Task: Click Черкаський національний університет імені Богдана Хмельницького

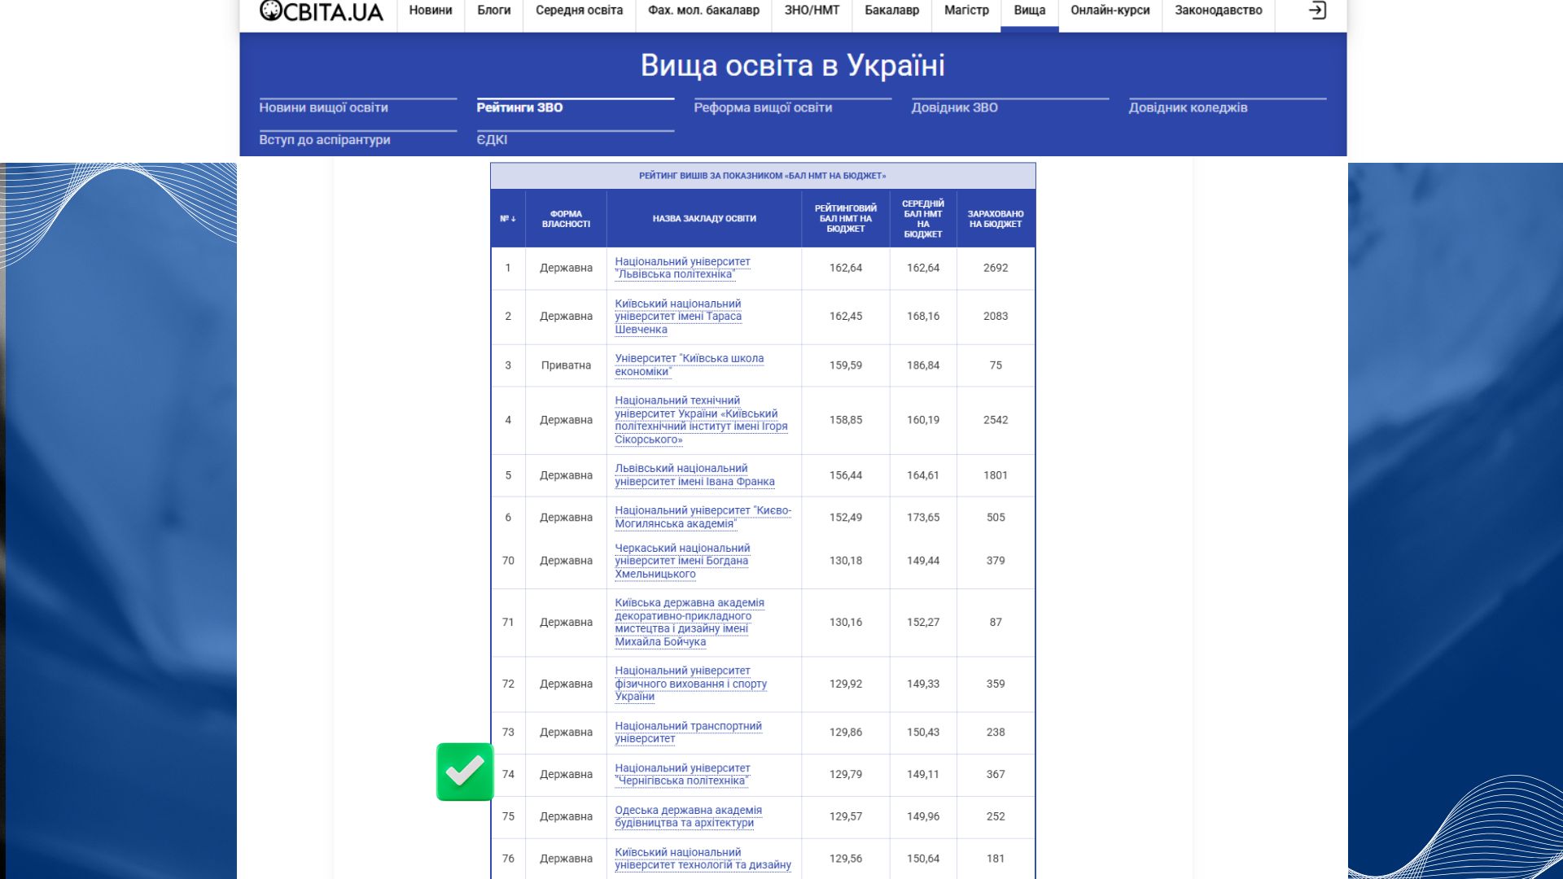Action: click(x=682, y=560)
